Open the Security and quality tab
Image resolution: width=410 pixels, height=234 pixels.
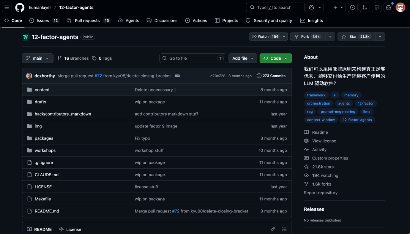(x=269, y=20)
